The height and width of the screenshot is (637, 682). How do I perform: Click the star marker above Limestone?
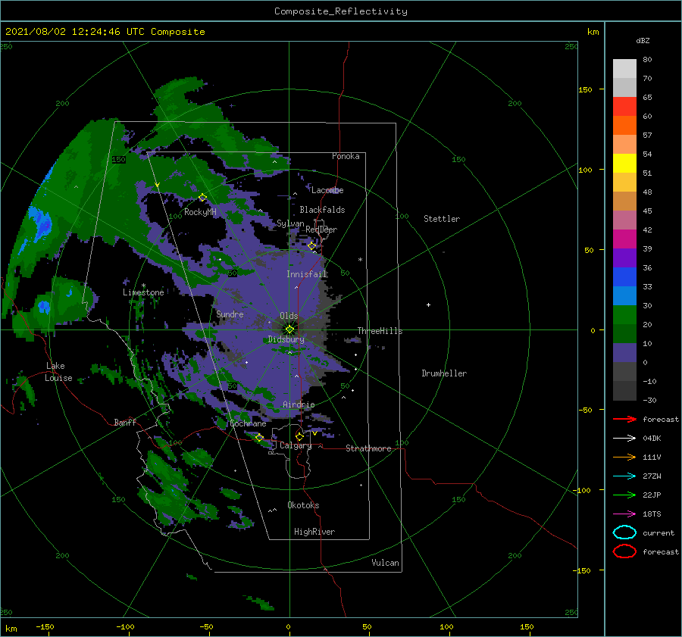click(143, 286)
